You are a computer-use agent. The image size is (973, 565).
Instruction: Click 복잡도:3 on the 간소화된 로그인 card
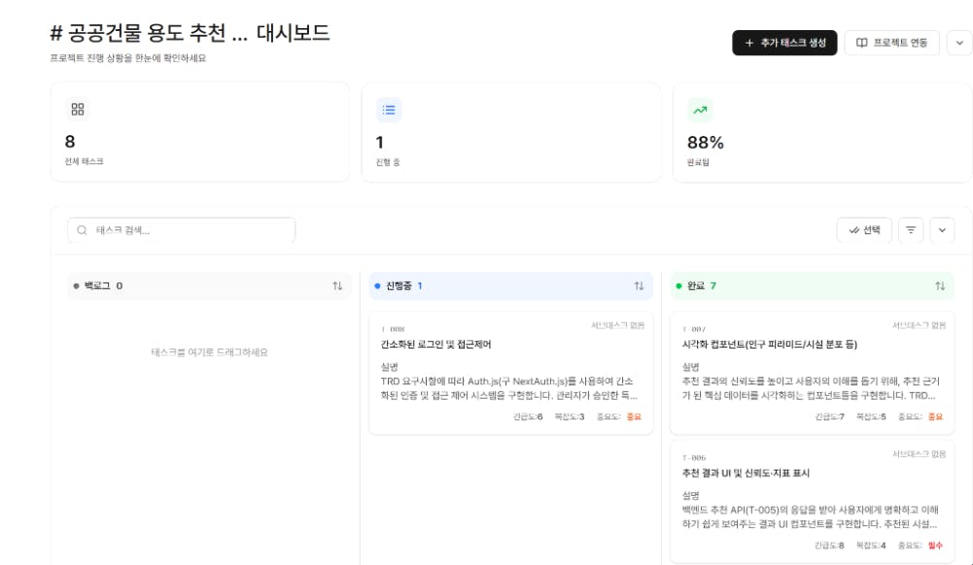(x=570, y=416)
